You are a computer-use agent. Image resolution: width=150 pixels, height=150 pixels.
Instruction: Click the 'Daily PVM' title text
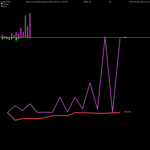click(x=6, y=2)
